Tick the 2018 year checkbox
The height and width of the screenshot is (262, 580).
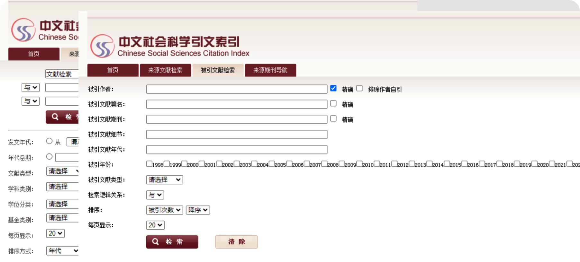pyautogui.click(x=499, y=164)
